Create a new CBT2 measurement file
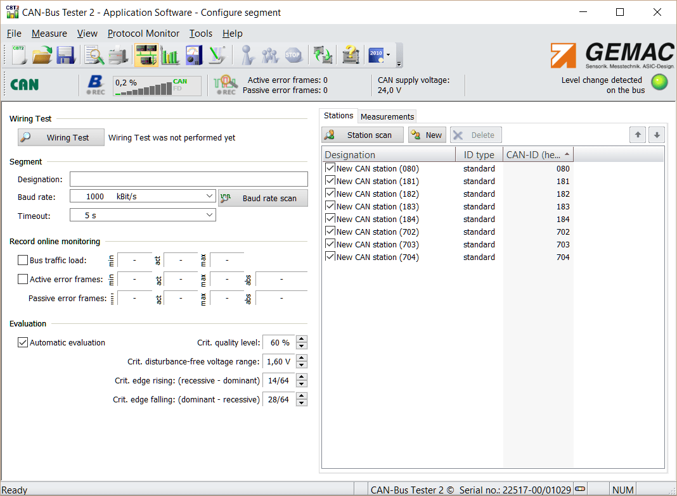Screen dimensions: 677x496 click(19, 55)
